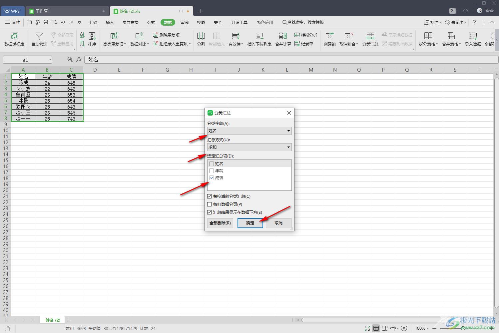Open the 插入 ribbon tab
This screenshot has height=333, width=499.
pyautogui.click(x=110, y=22)
